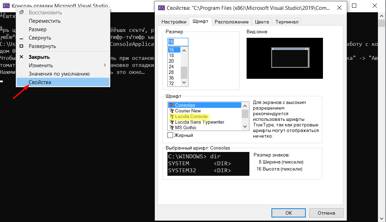
Task: Enable the Жирный bold checkbox
Action: pyautogui.click(x=170, y=135)
